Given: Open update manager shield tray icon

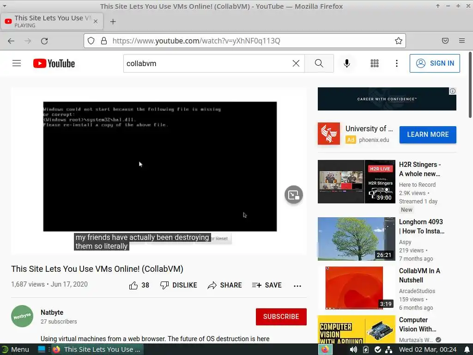Looking at the screenshot, I should pos(378,349).
